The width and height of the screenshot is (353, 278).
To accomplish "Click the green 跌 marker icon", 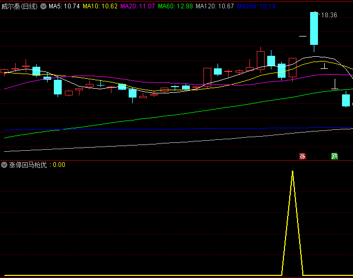I will tap(335, 156).
